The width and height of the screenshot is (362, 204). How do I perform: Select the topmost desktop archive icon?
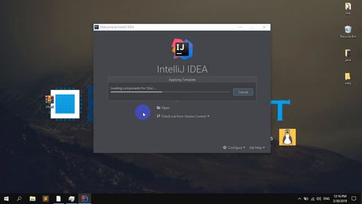[348, 8]
